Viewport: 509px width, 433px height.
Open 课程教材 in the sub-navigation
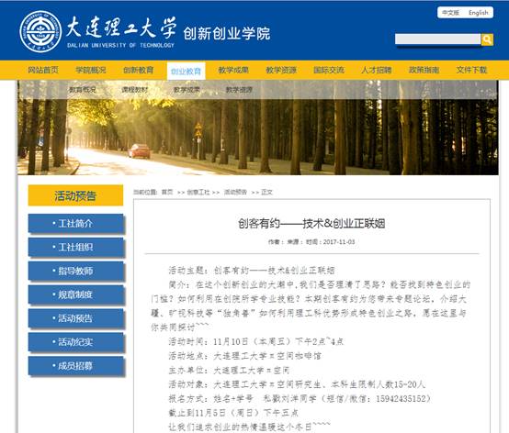134,90
